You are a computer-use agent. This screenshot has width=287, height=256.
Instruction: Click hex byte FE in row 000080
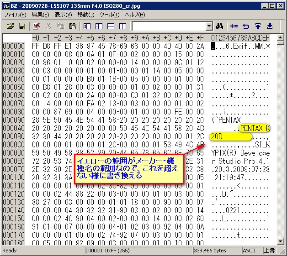coord(178,112)
